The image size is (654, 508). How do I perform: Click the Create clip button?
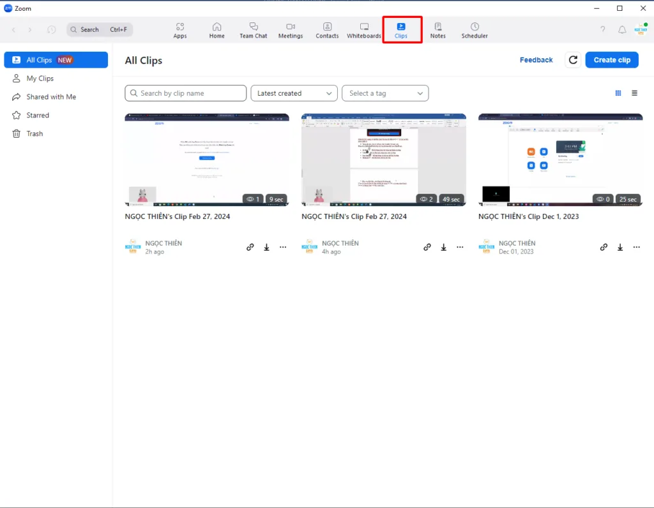tap(612, 60)
